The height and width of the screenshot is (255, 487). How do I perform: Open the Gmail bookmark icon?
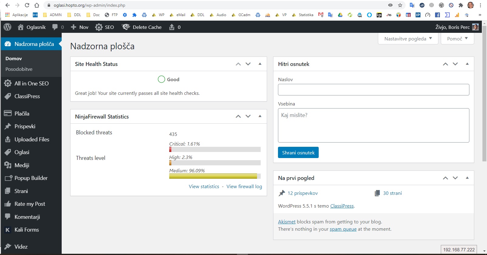click(x=321, y=15)
